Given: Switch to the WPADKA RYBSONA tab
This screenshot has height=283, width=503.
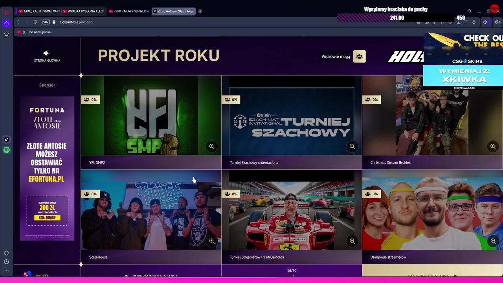Looking at the screenshot, I should pos(83,11).
